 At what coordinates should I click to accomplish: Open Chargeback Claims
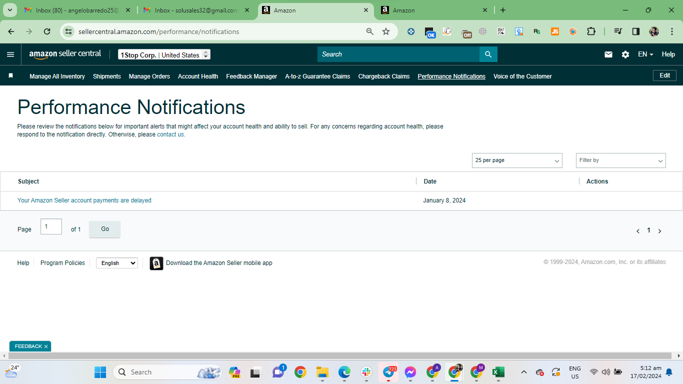384,76
